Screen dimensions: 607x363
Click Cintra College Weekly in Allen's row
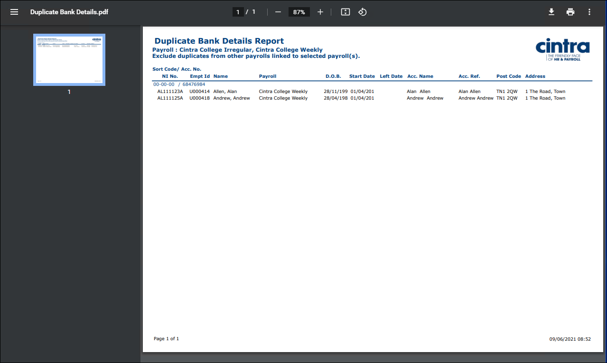[283, 92]
